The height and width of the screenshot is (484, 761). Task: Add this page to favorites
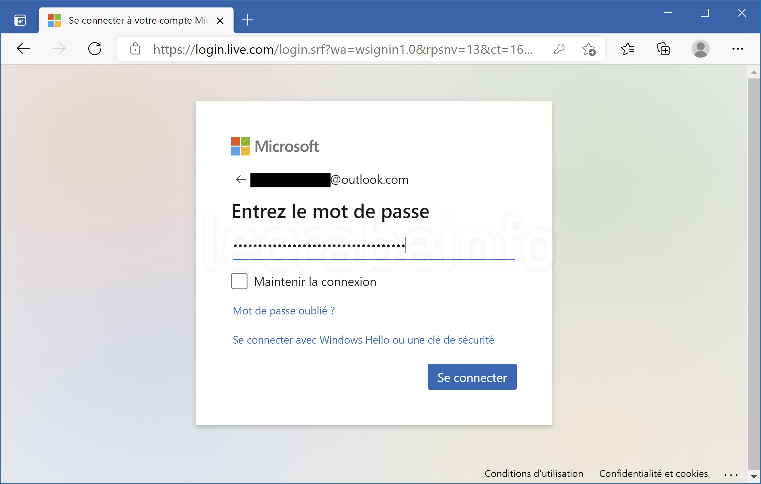pyautogui.click(x=588, y=49)
